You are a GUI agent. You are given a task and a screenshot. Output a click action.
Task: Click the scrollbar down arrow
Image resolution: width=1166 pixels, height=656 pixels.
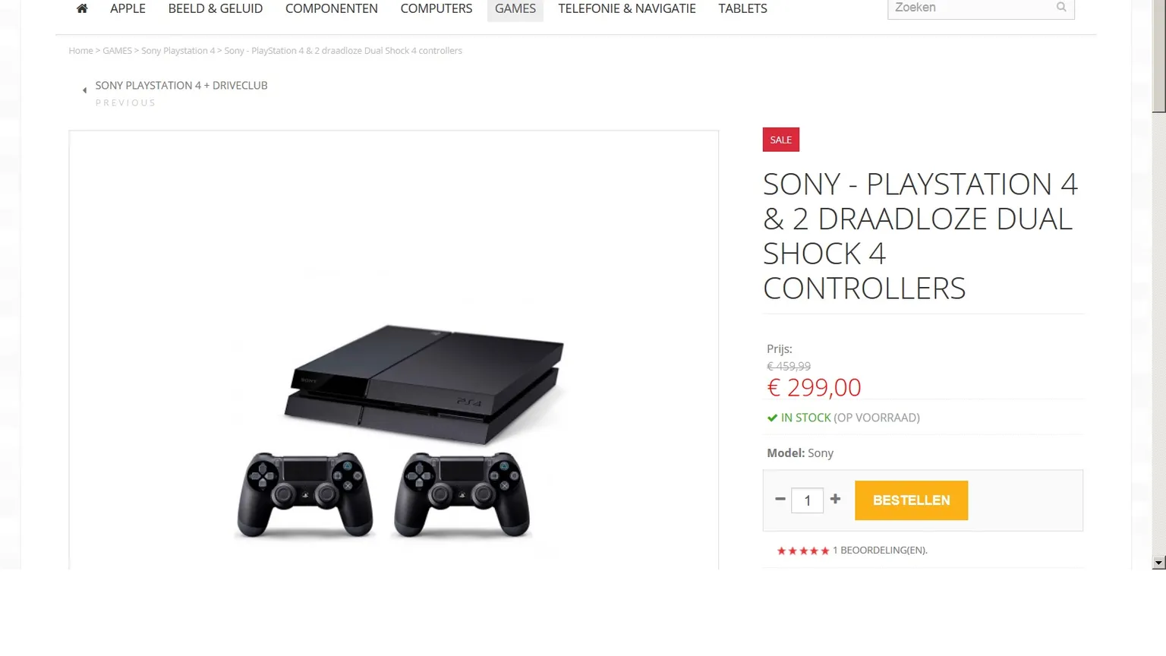point(1158,563)
